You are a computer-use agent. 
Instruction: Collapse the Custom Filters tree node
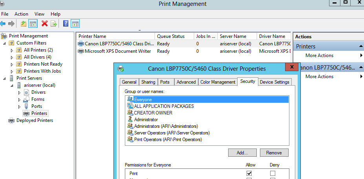pos(4,43)
